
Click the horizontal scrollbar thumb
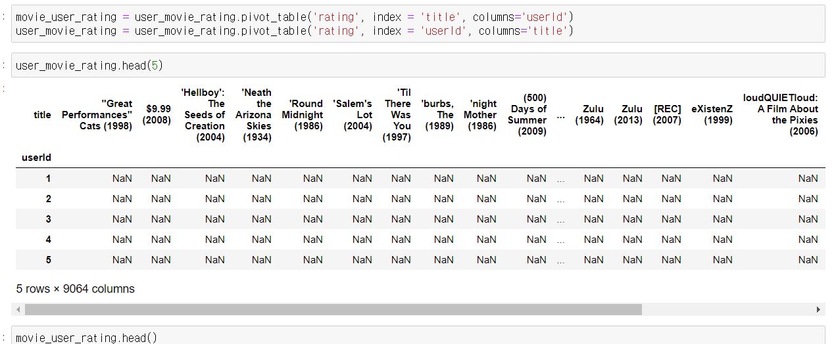(x=333, y=309)
